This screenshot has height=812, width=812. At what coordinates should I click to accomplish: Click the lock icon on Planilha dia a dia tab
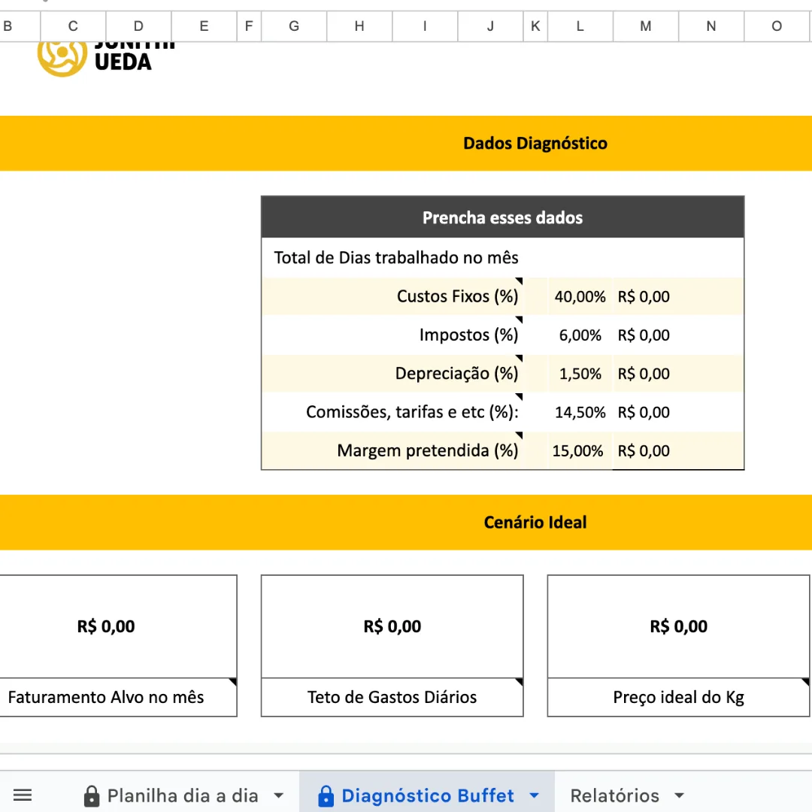point(92,796)
